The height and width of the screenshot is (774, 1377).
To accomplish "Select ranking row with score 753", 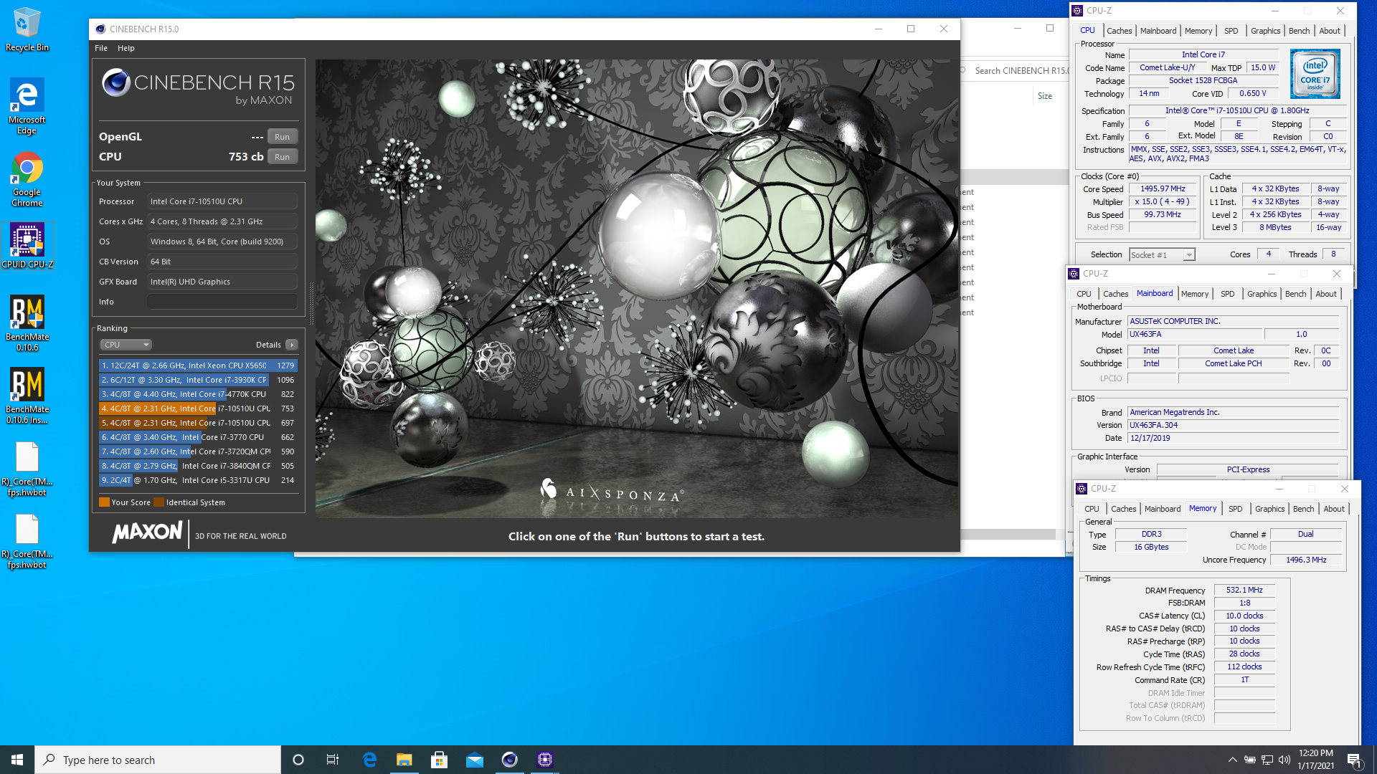I will [x=198, y=408].
